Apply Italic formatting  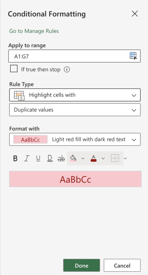pos(26,158)
